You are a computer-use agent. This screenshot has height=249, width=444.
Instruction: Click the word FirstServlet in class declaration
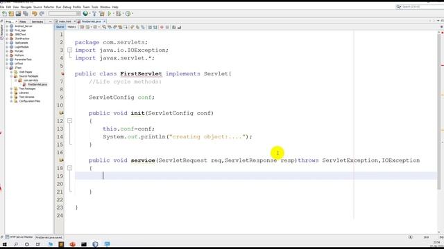(141, 74)
